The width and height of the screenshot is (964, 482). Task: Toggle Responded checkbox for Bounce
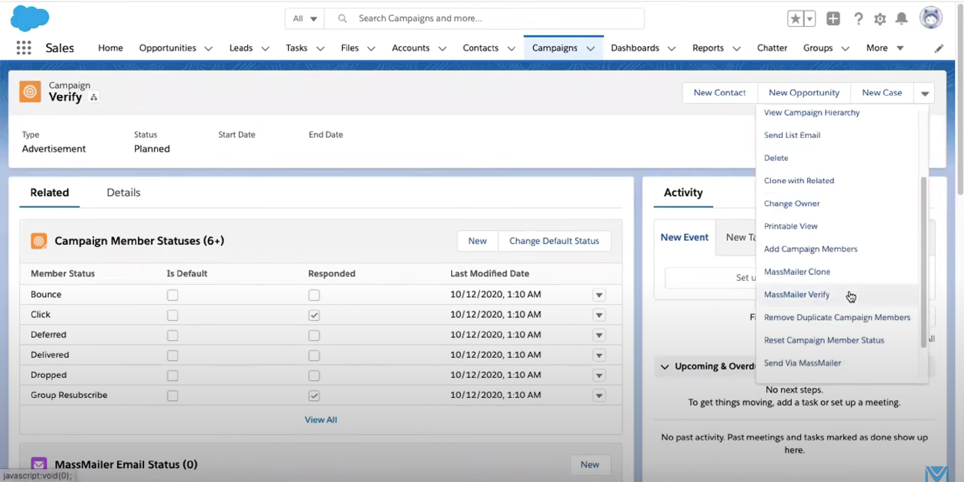coord(314,295)
